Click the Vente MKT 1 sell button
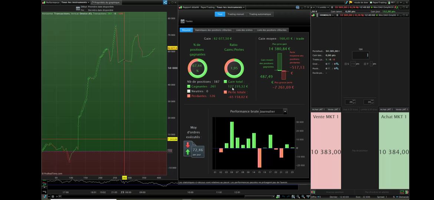The image size is (434, 200). (326, 150)
